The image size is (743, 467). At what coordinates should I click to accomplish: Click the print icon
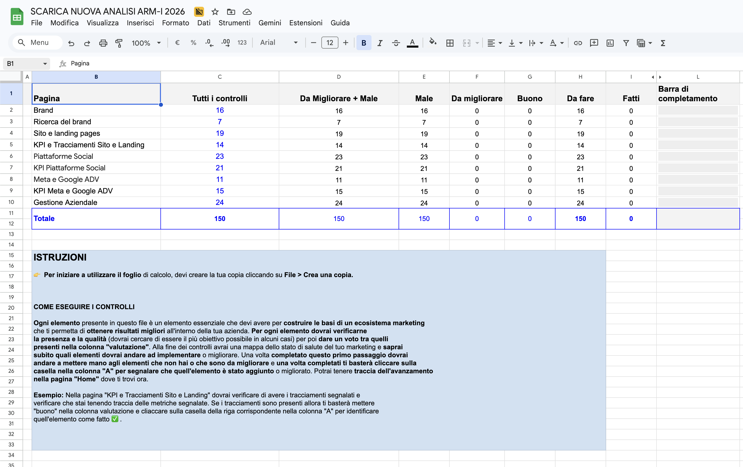click(x=103, y=43)
